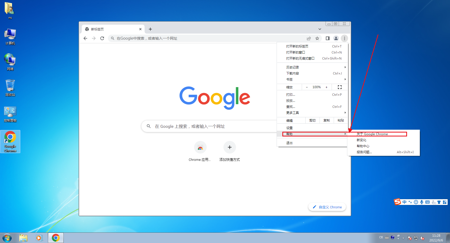Open 下载内容 from the menu
Viewport: 450px width, 243px height.
(x=312, y=73)
